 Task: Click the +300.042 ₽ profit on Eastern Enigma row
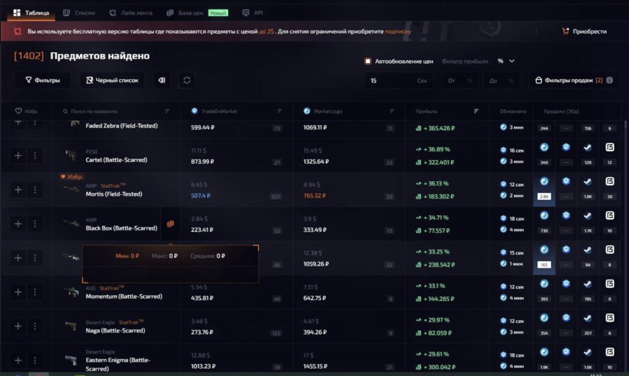439,367
